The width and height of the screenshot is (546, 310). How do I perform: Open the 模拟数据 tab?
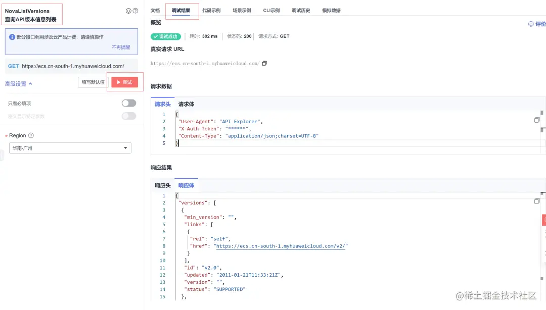pos(331,11)
